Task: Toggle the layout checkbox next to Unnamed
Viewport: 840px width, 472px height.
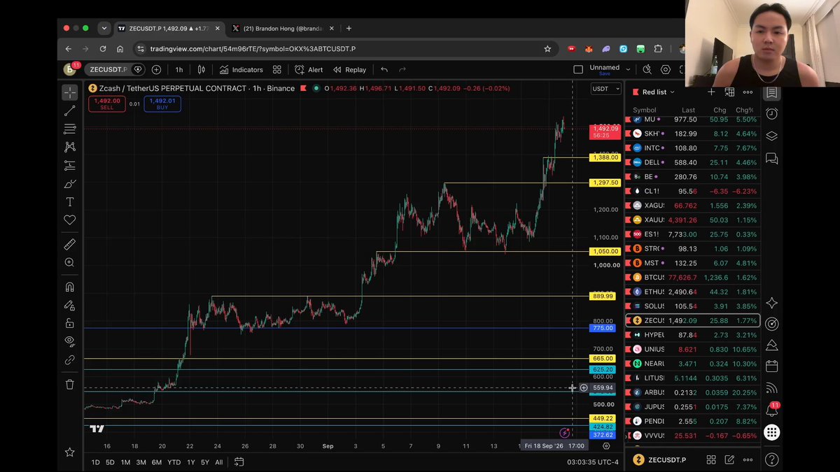Action: pyautogui.click(x=578, y=69)
